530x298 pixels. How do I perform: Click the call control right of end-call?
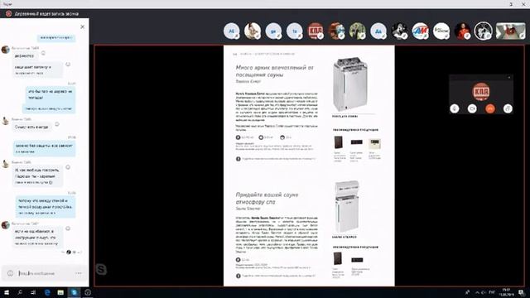508,108
